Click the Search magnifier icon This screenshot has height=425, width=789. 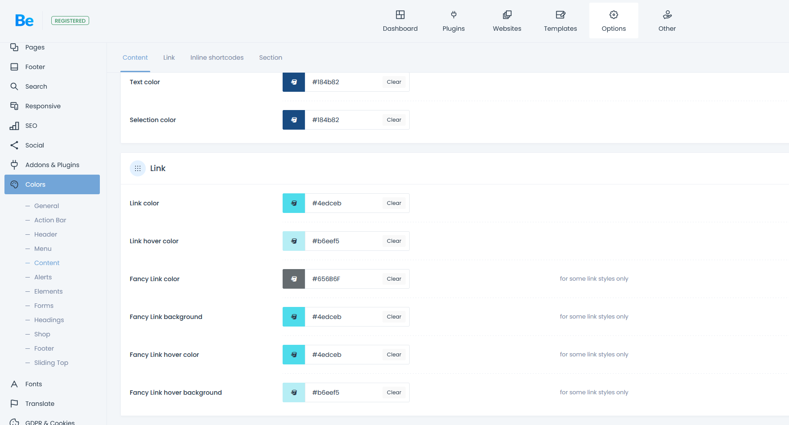point(14,86)
